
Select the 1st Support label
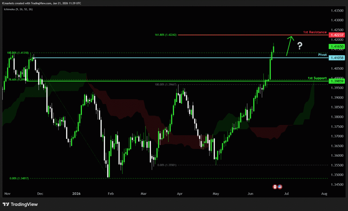point(317,78)
